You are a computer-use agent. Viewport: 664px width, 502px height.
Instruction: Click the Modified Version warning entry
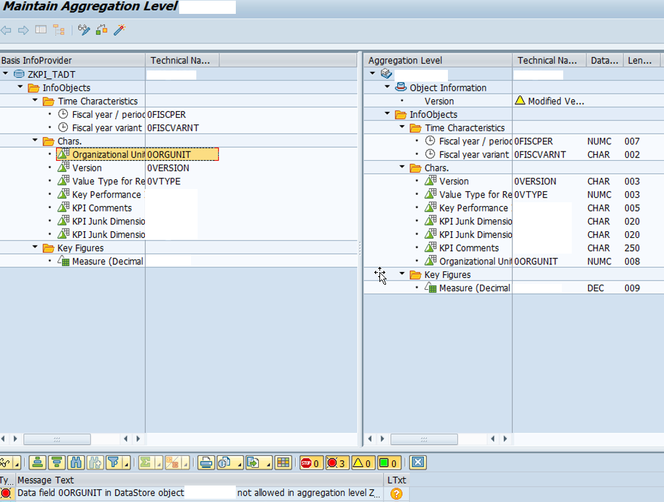549,101
